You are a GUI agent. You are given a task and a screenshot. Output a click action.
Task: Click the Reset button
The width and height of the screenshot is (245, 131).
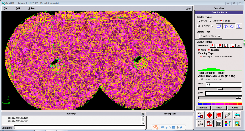pos(219,108)
